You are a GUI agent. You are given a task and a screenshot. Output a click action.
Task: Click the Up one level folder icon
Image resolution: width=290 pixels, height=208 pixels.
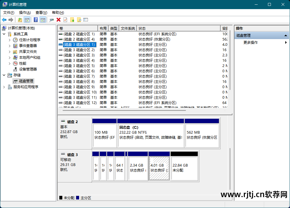point(20,20)
